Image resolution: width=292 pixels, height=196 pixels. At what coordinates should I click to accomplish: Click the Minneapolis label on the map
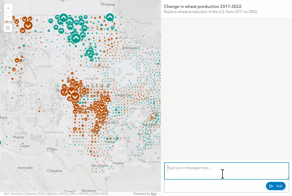131,48
